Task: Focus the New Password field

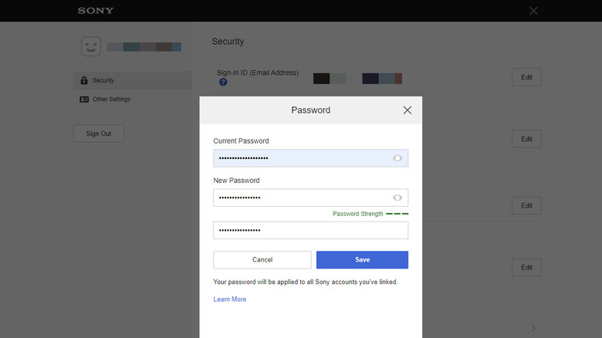Action: (301, 198)
